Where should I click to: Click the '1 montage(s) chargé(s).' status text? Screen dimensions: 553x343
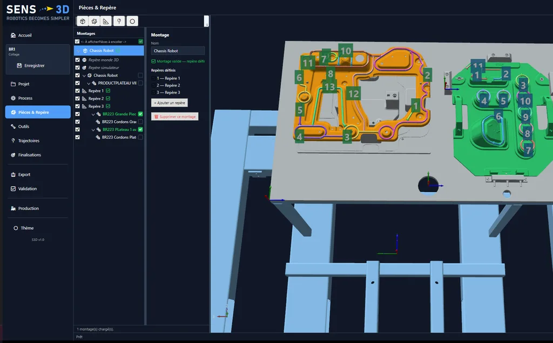(x=95, y=330)
